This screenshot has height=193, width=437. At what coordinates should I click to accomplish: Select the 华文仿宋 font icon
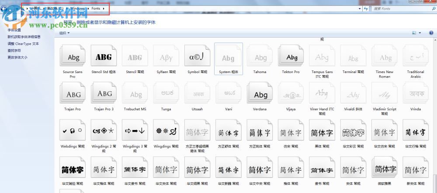[x=385, y=130]
